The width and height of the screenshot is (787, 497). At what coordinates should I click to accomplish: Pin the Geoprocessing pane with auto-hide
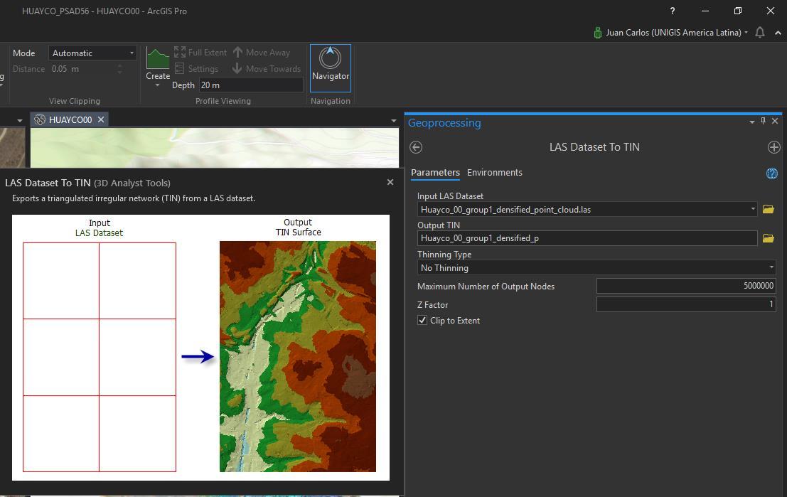click(763, 122)
